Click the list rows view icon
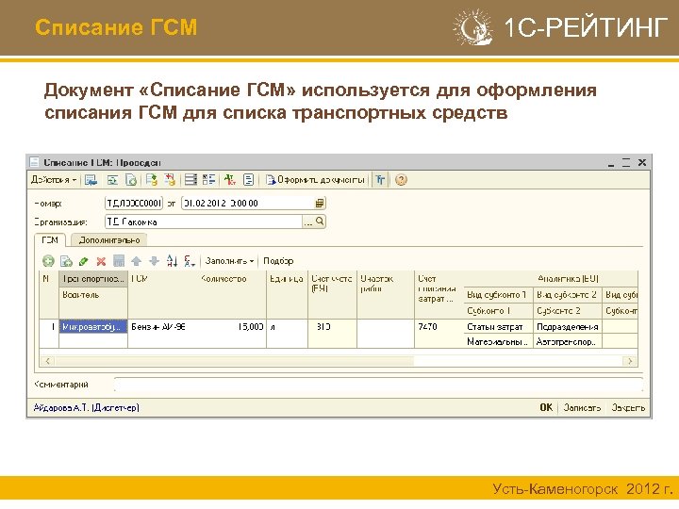The image size is (679, 509). (190, 180)
